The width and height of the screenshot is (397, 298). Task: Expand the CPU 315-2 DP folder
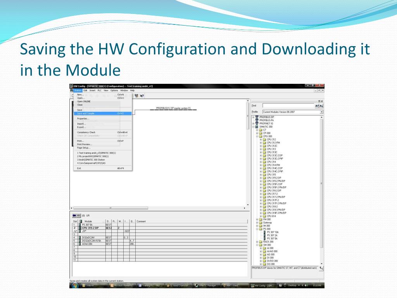click(261, 178)
